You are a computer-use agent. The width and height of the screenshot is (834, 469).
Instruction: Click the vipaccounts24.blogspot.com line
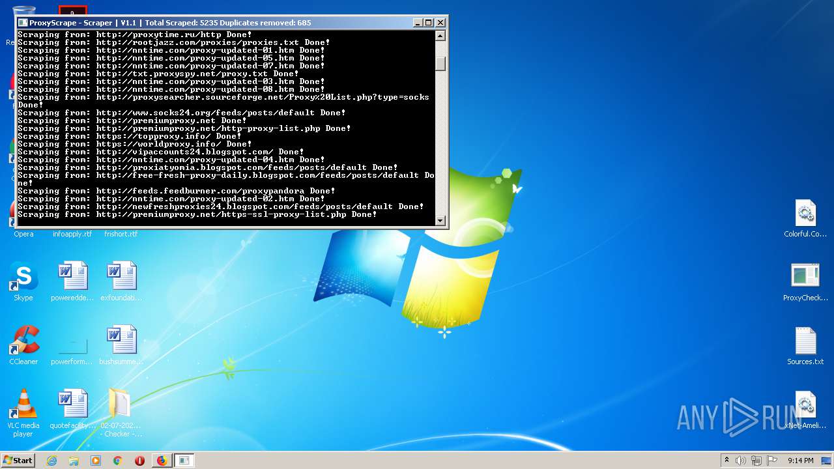161,152
